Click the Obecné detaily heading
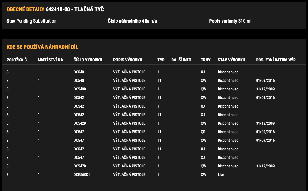The width and height of the screenshot is (308, 191). pyautogui.click(x=25, y=9)
